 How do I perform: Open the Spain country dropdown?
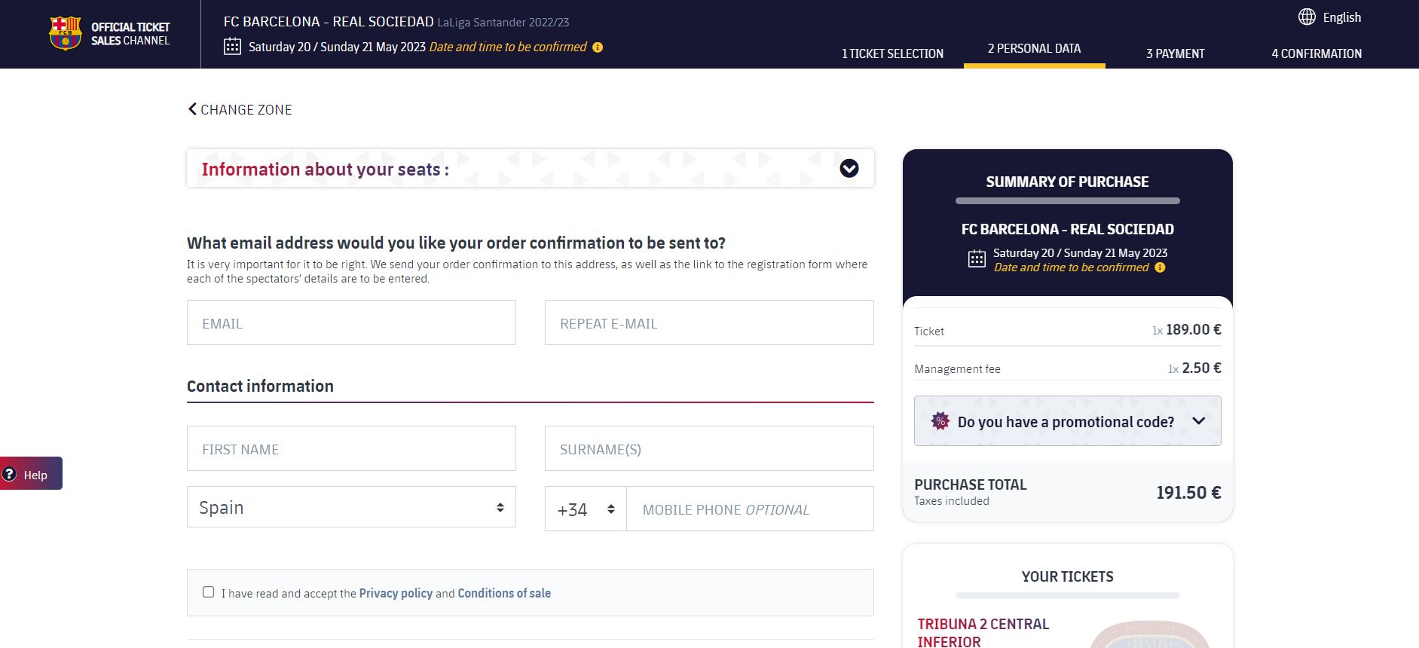351,507
